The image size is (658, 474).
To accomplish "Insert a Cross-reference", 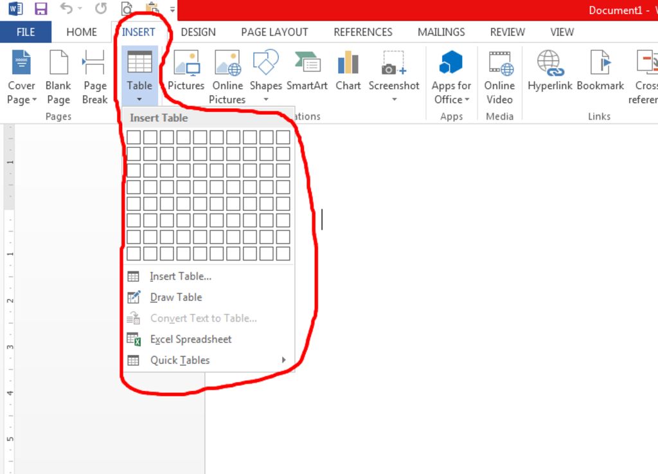I will pos(643,77).
